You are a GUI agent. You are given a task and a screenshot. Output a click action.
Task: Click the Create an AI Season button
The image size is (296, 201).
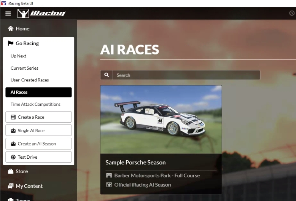click(x=38, y=144)
